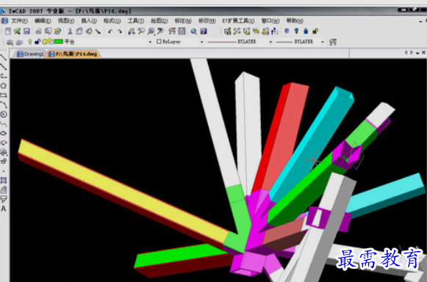Open the Properties palette icon

point(172,31)
